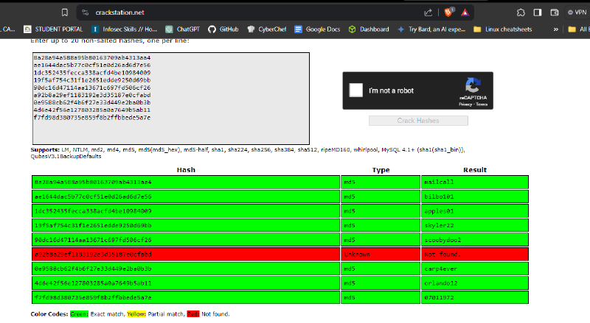This screenshot has height=323, width=590.
Task: Select result text apples01
Action: (439, 211)
